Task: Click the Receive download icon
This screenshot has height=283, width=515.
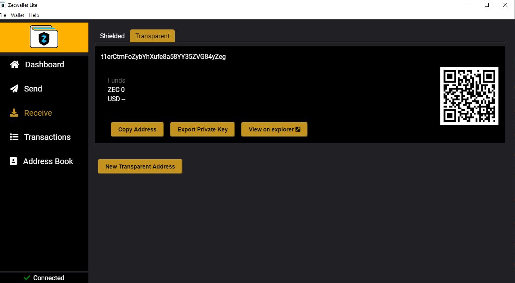Action: [x=14, y=113]
